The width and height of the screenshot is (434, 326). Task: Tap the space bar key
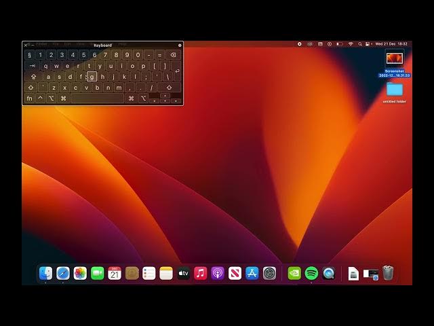point(97,98)
